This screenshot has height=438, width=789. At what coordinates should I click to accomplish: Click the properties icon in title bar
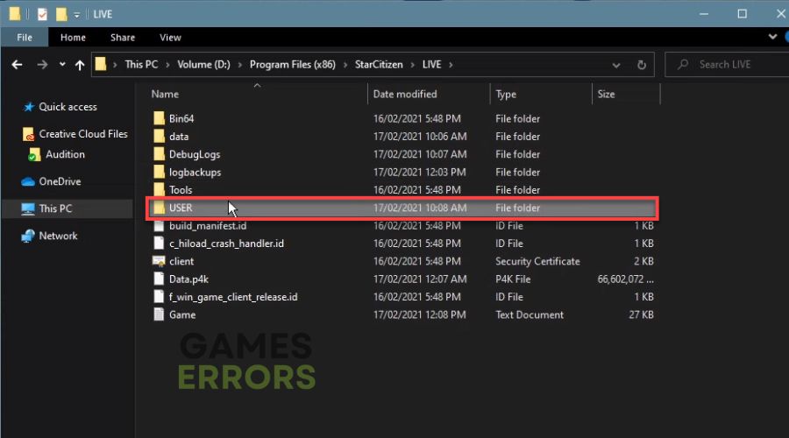click(42, 14)
